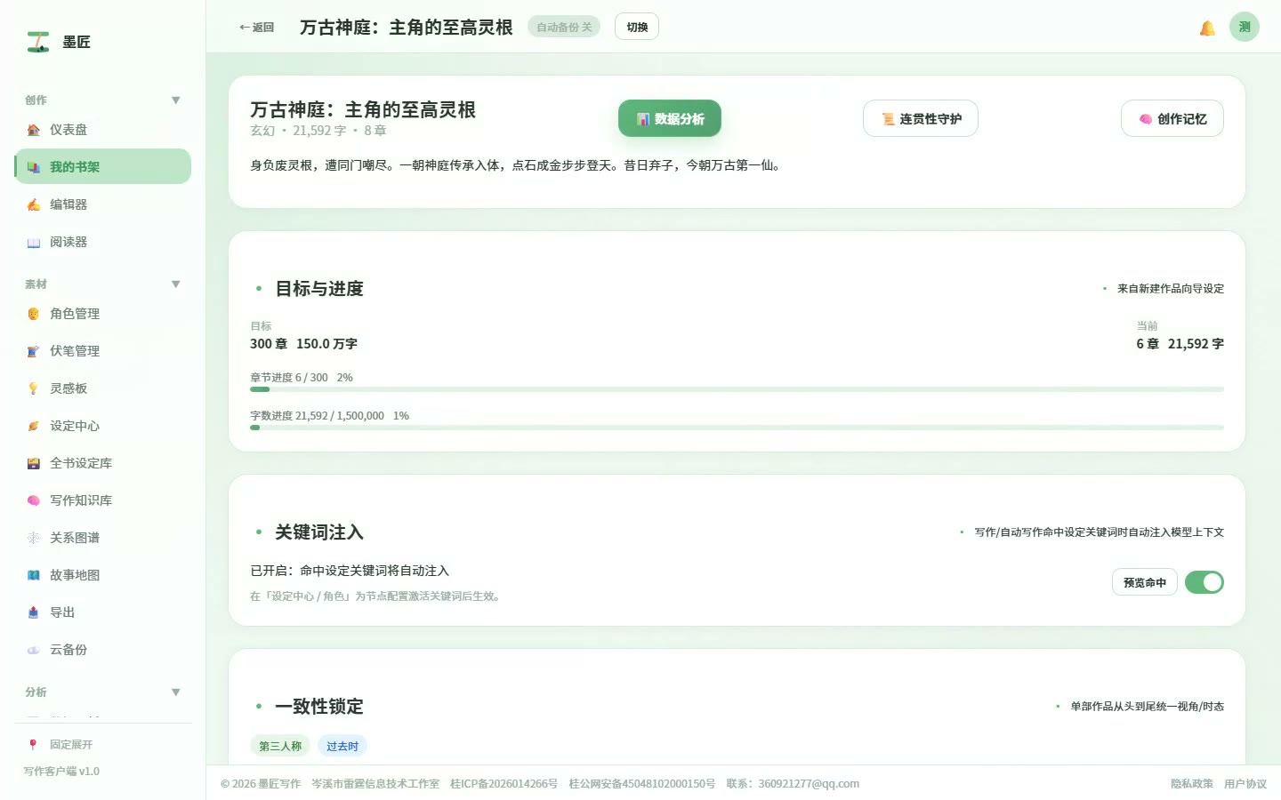Open 创作记忆

[x=1172, y=118]
